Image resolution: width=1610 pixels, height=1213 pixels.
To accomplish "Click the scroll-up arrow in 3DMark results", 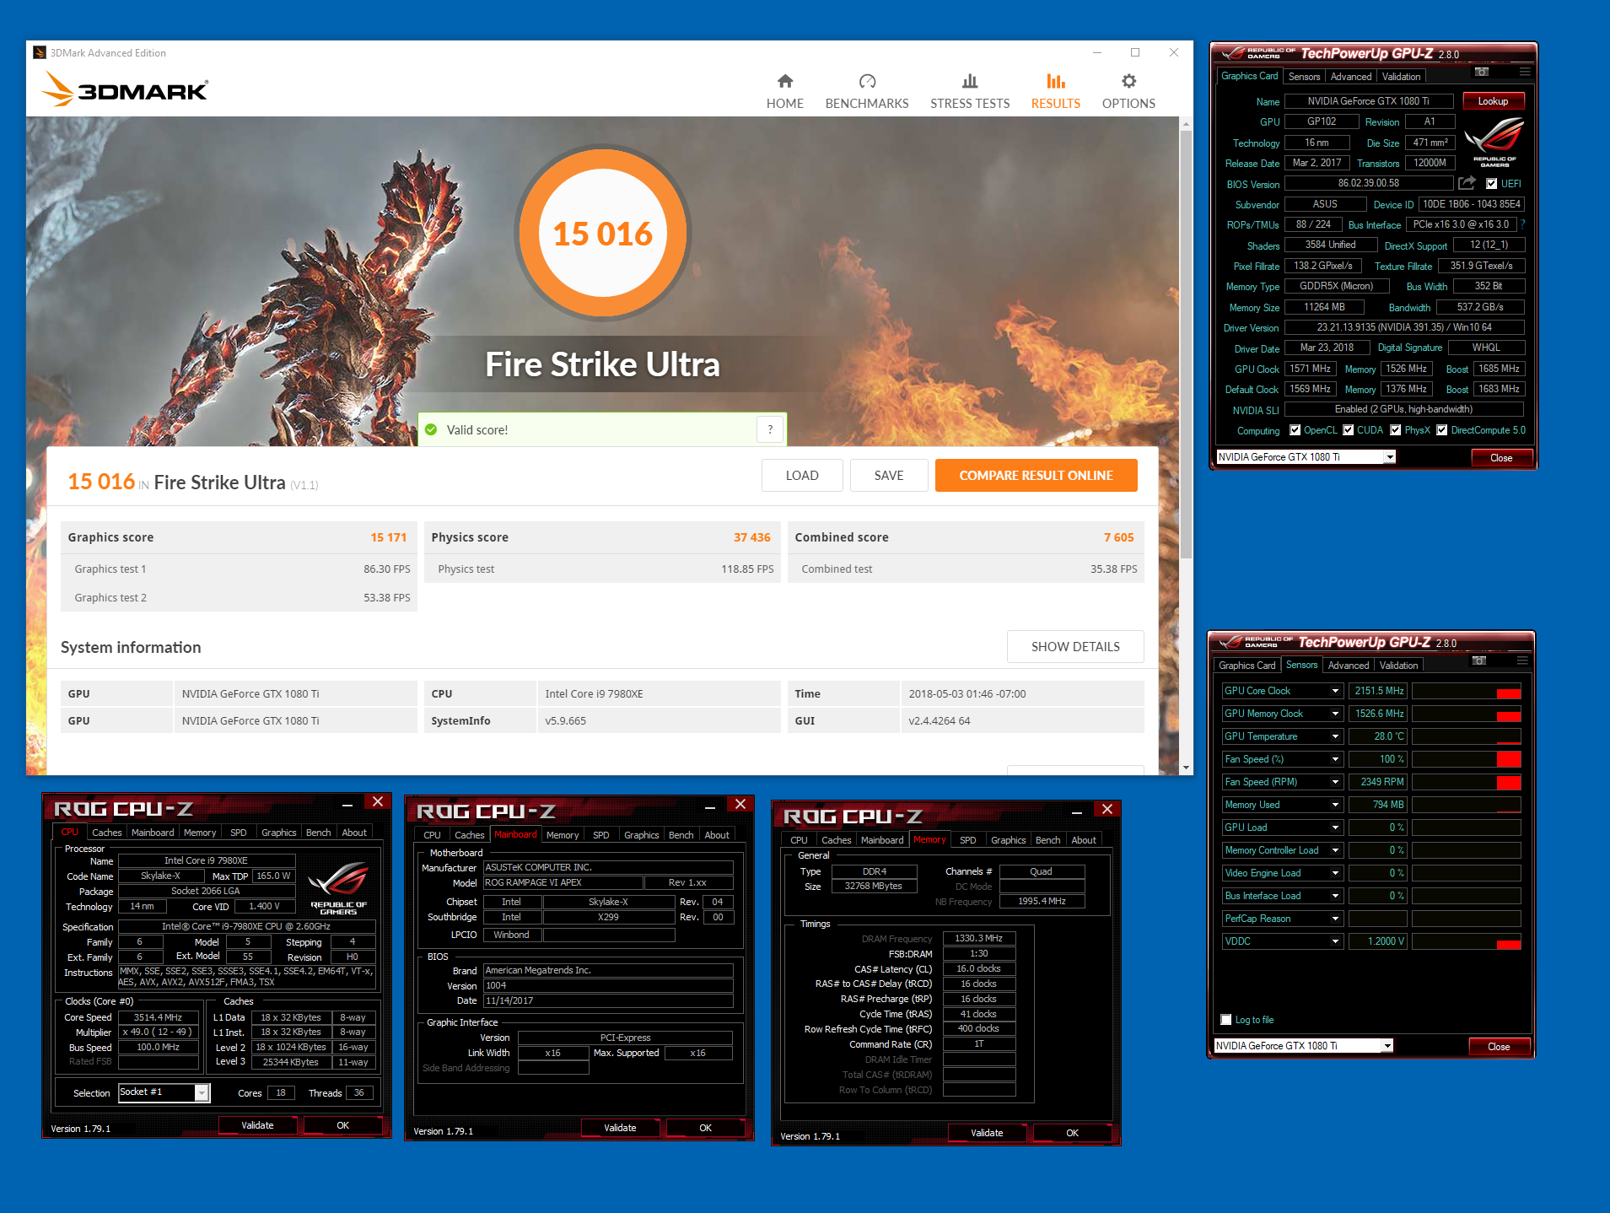I will click(1186, 124).
